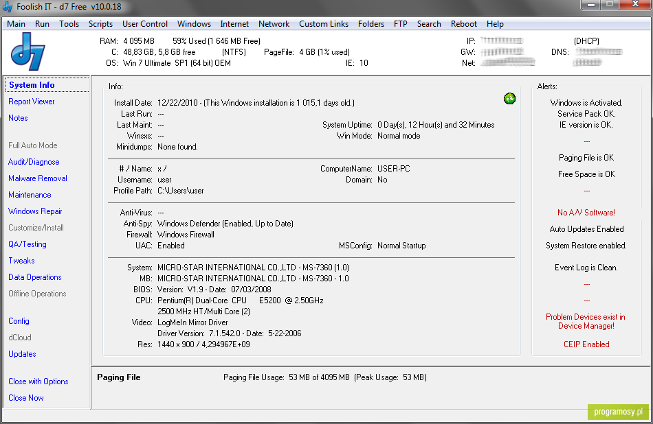Open the Scripts menu
This screenshot has height=424, width=653.
100,24
